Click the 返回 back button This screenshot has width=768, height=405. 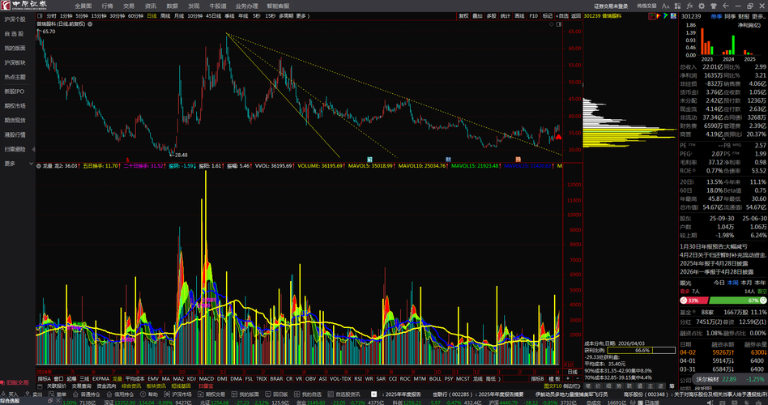pyautogui.click(x=575, y=15)
